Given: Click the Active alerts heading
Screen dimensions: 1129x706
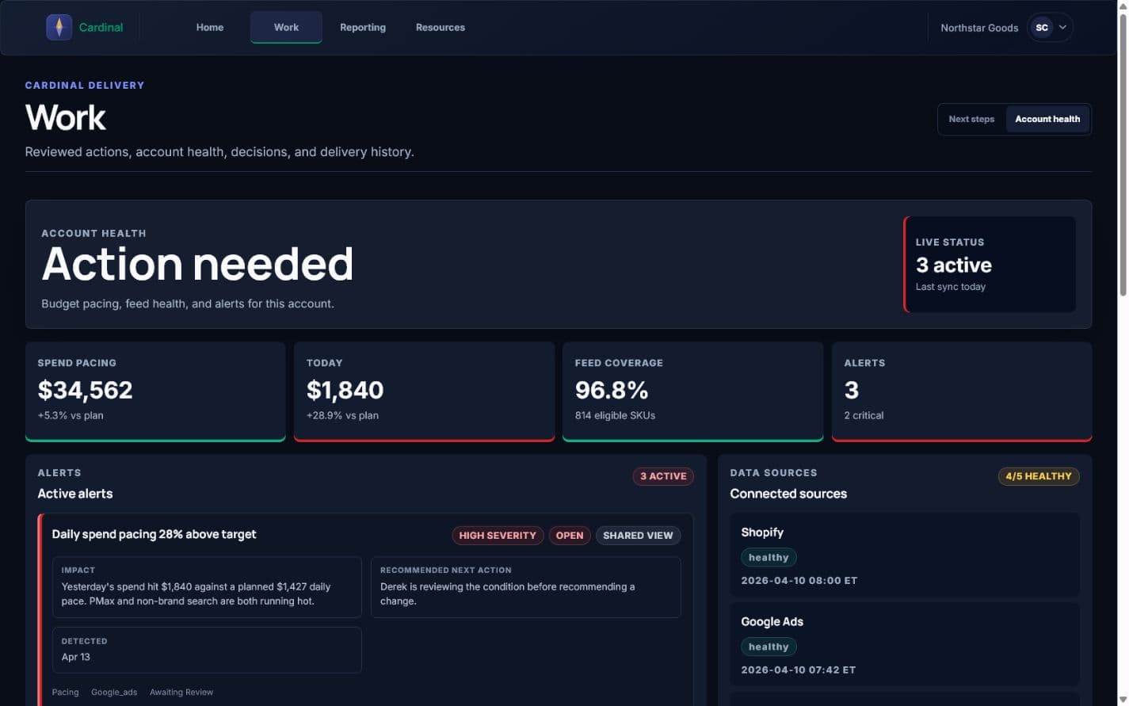Looking at the screenshot, I should coord(75,494).
